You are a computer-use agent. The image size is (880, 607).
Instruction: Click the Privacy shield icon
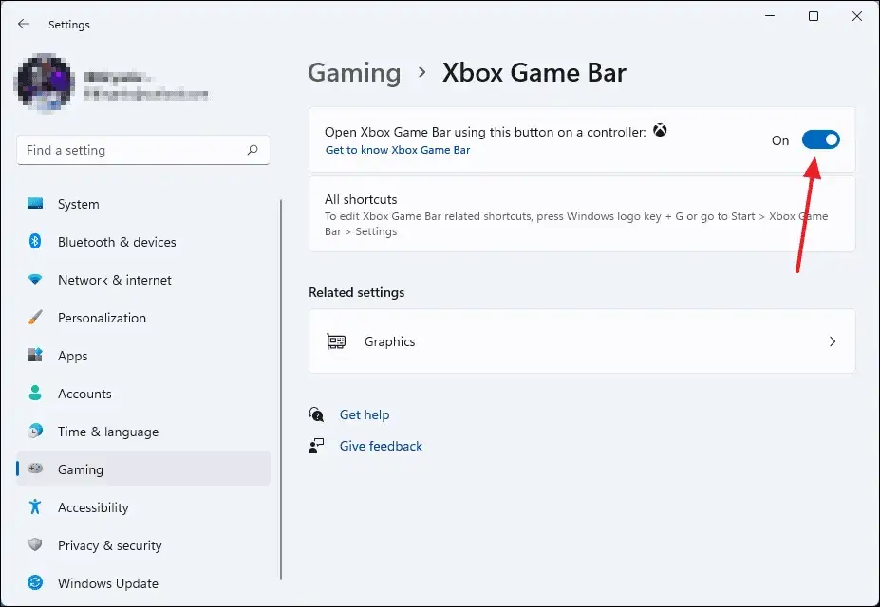[x=35, y=544]
